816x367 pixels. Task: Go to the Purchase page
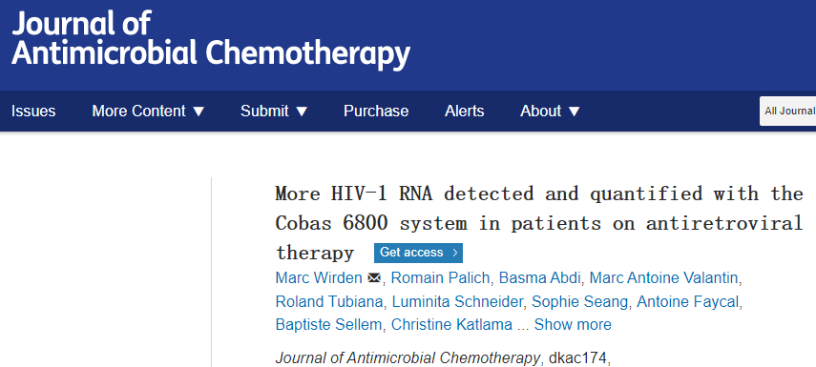click(376, 112)
